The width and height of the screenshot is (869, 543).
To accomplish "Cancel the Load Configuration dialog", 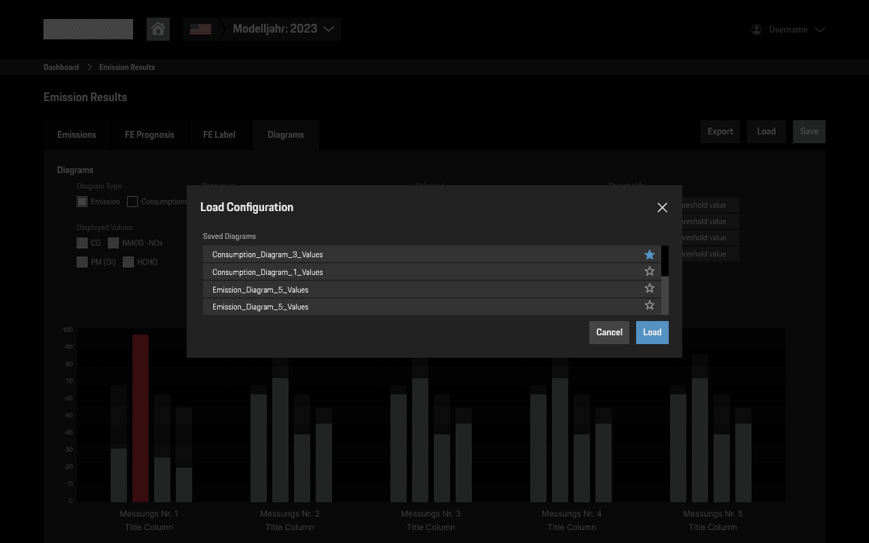I will (x=609, y=332).
